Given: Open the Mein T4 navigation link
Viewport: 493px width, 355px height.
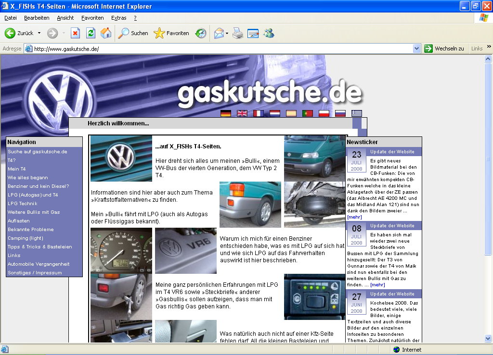Looking at the screenshot, I should tap(17, 169).
